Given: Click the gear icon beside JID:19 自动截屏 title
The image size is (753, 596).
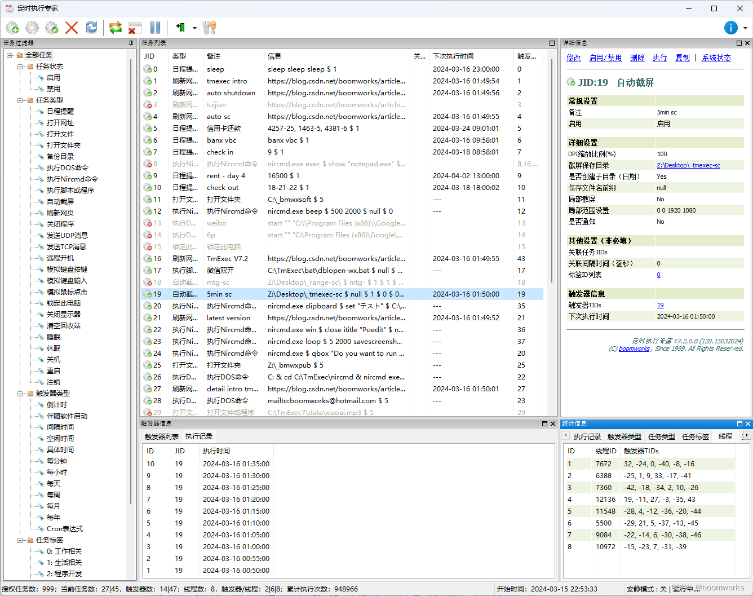Looking at the screenshot, I should click(x=571, y=82).
